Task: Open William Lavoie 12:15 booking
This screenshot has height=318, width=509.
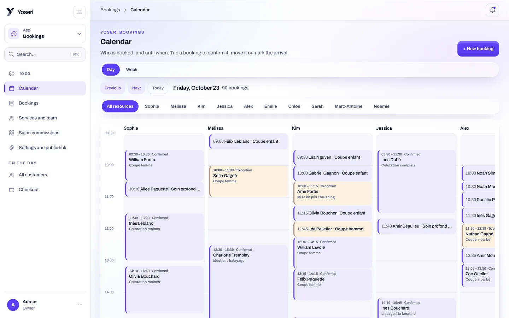Action: point(333,253)
